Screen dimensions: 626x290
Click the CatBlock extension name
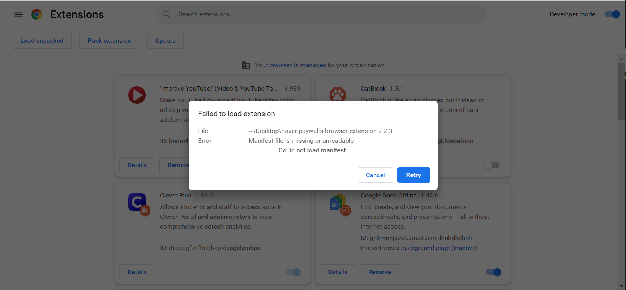point(373,89)
